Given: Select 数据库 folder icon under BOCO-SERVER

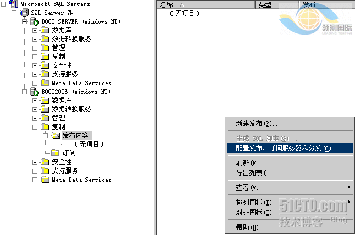Looking at the screenshot, I should point(45,30).
